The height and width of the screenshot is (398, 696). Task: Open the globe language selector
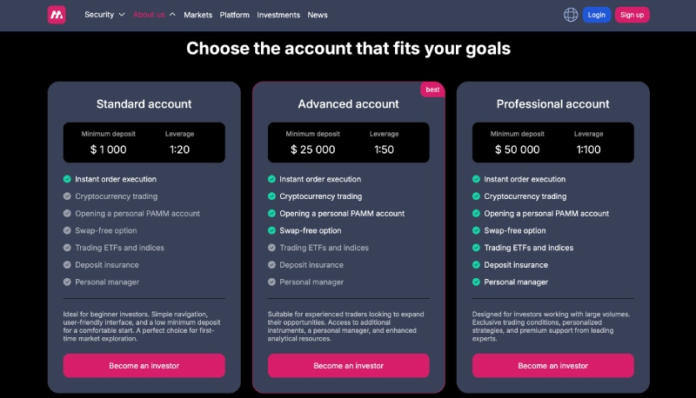click(571, 15)
